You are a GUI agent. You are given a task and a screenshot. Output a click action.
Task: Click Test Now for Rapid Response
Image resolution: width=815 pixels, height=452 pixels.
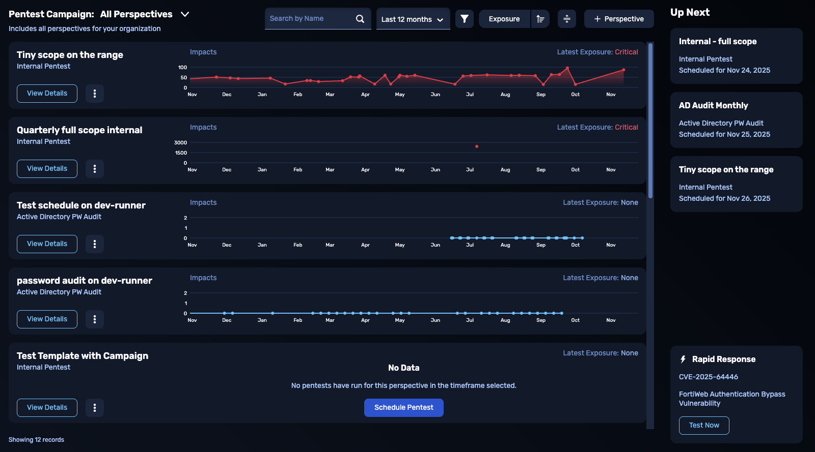704,426
